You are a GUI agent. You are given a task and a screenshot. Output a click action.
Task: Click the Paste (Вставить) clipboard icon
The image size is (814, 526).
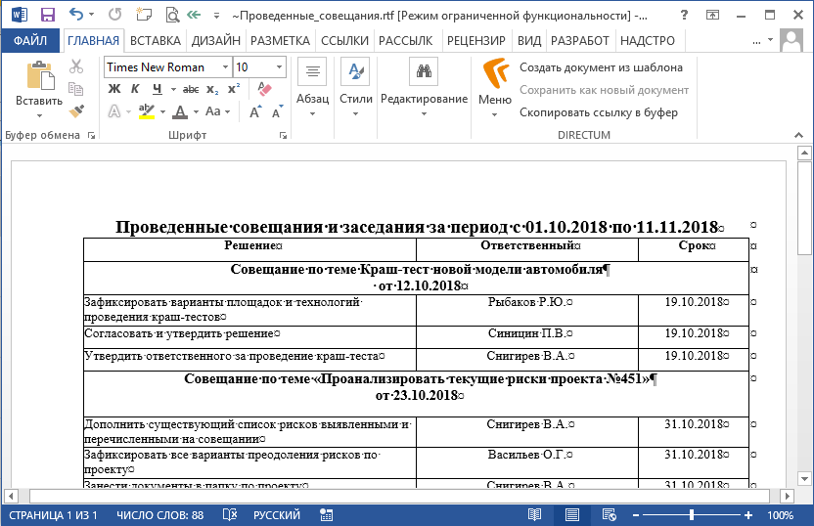tap(40, 75)
